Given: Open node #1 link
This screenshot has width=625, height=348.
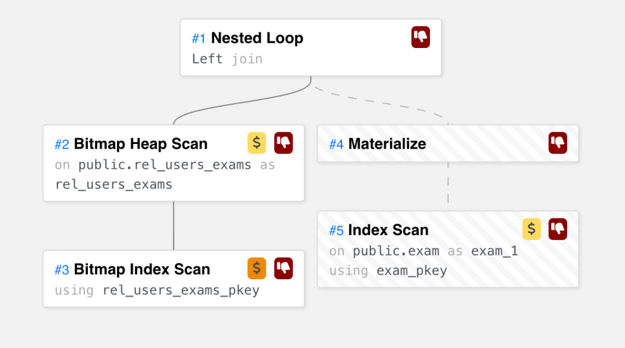Looking at the screenshot, I should pyautogui.click(x=198, y=39).
